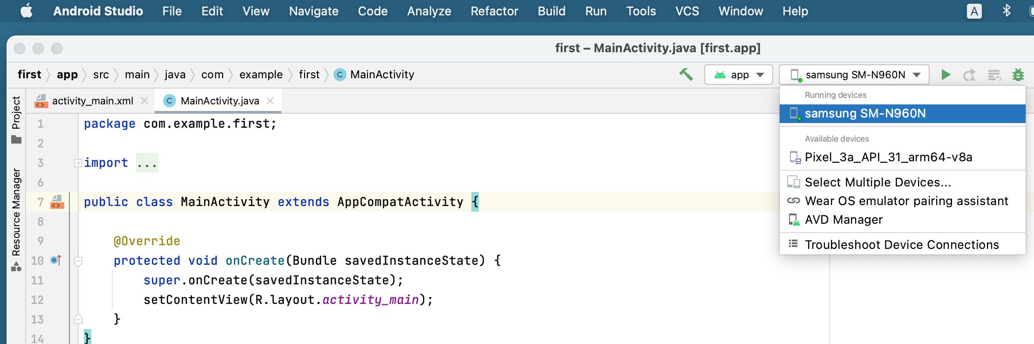This screenshot has height=344, width=1034.
Task: Click the 'first' package breadcrumb after example
Action: (309, 75)
